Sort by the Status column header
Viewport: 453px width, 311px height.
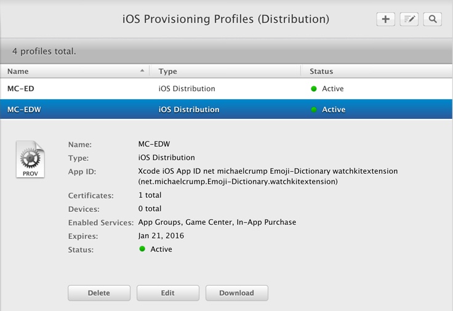pos(377,71)
